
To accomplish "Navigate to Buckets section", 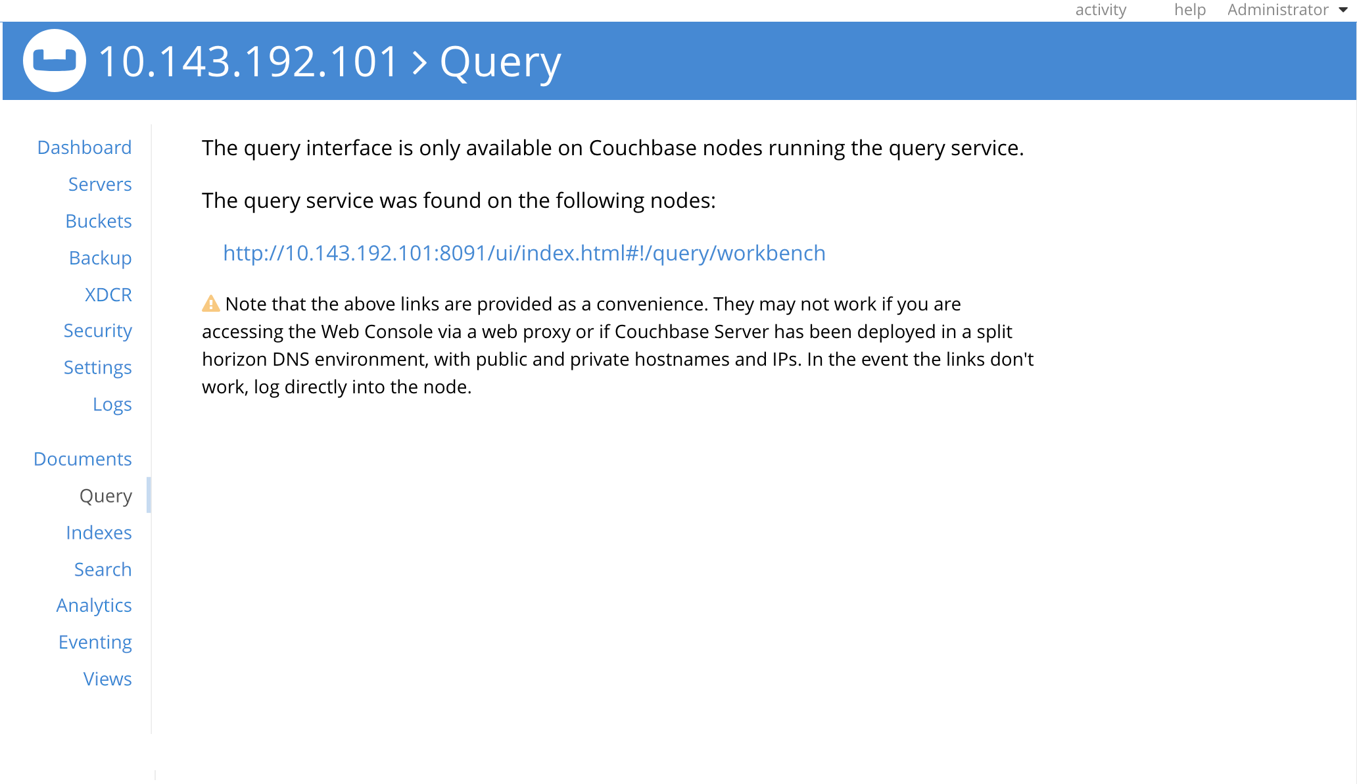I will [x=99, y=221].
